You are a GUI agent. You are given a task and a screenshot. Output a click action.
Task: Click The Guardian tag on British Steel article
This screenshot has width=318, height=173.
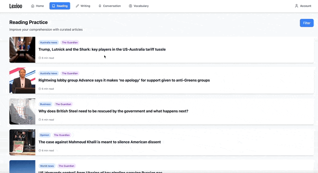click(63, 104)
